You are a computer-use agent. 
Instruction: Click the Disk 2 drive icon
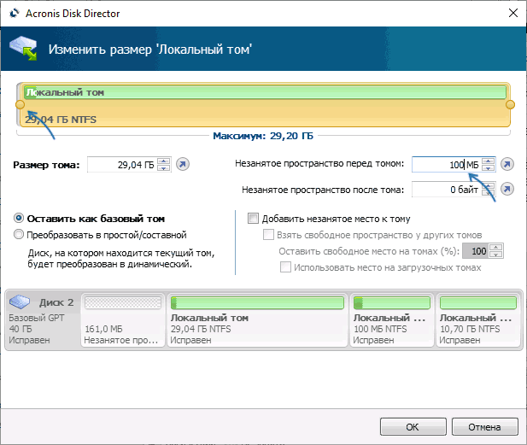point(20,302)
